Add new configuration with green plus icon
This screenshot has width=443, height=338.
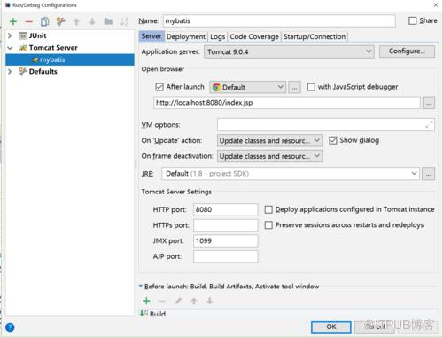13,21
